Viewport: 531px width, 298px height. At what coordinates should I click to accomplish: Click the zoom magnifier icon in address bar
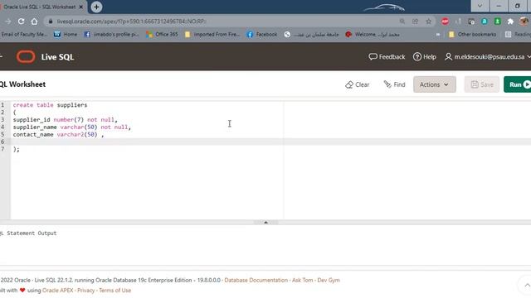tap(402, 22)
